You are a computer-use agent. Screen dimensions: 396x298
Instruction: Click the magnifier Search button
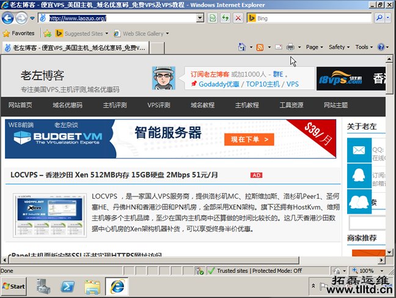click(380, 18)
